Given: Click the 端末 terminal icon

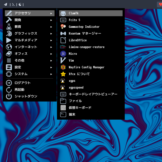Looking at the screenshot, I should pos(63,114).
